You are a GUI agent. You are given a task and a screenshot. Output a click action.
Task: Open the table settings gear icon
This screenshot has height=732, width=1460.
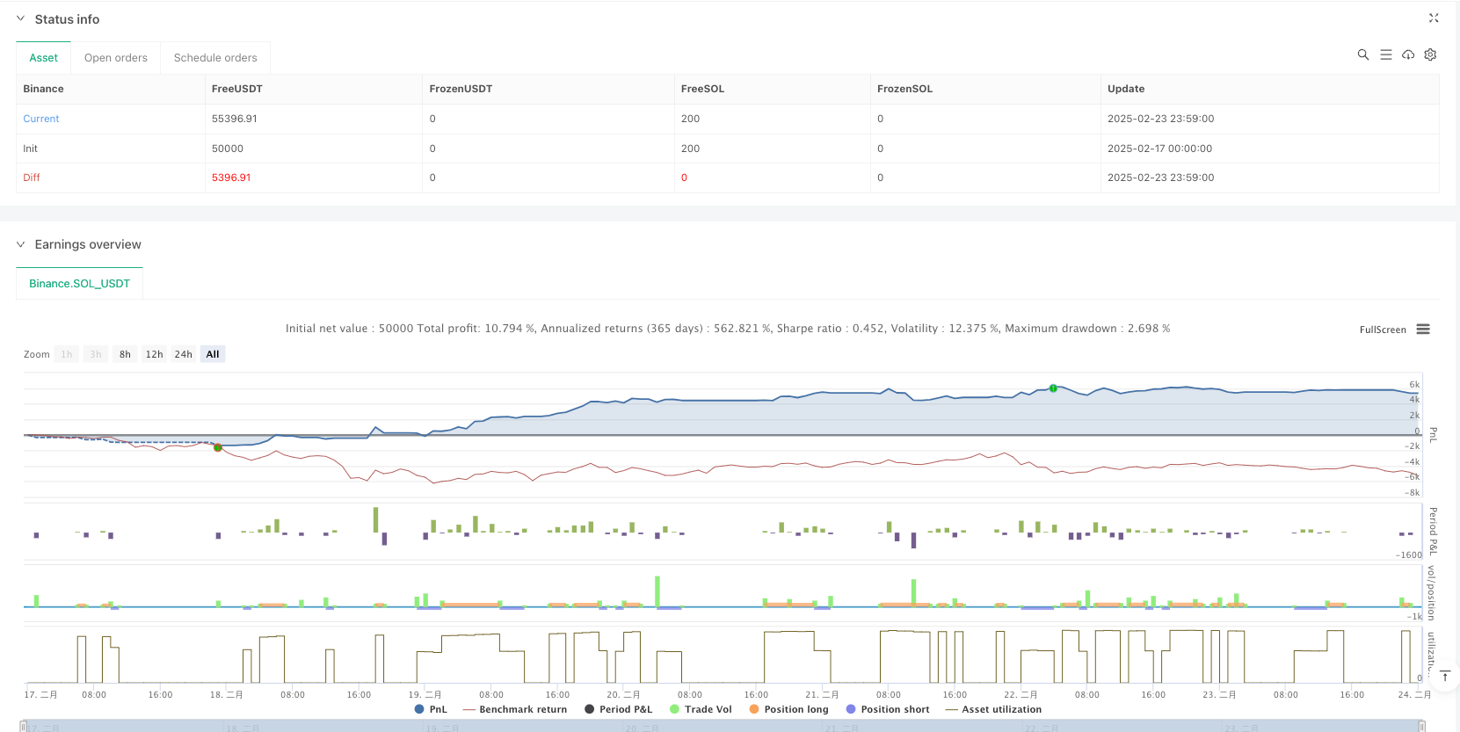tap(1430, 54)
